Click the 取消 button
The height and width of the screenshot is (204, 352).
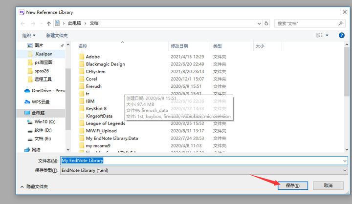click(x=328, y=185)
